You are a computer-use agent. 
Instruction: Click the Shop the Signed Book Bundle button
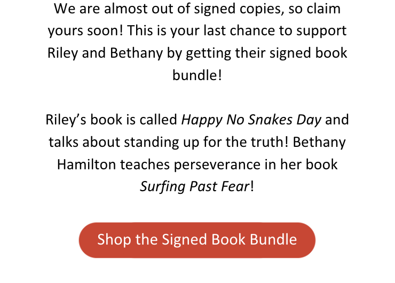197,240
